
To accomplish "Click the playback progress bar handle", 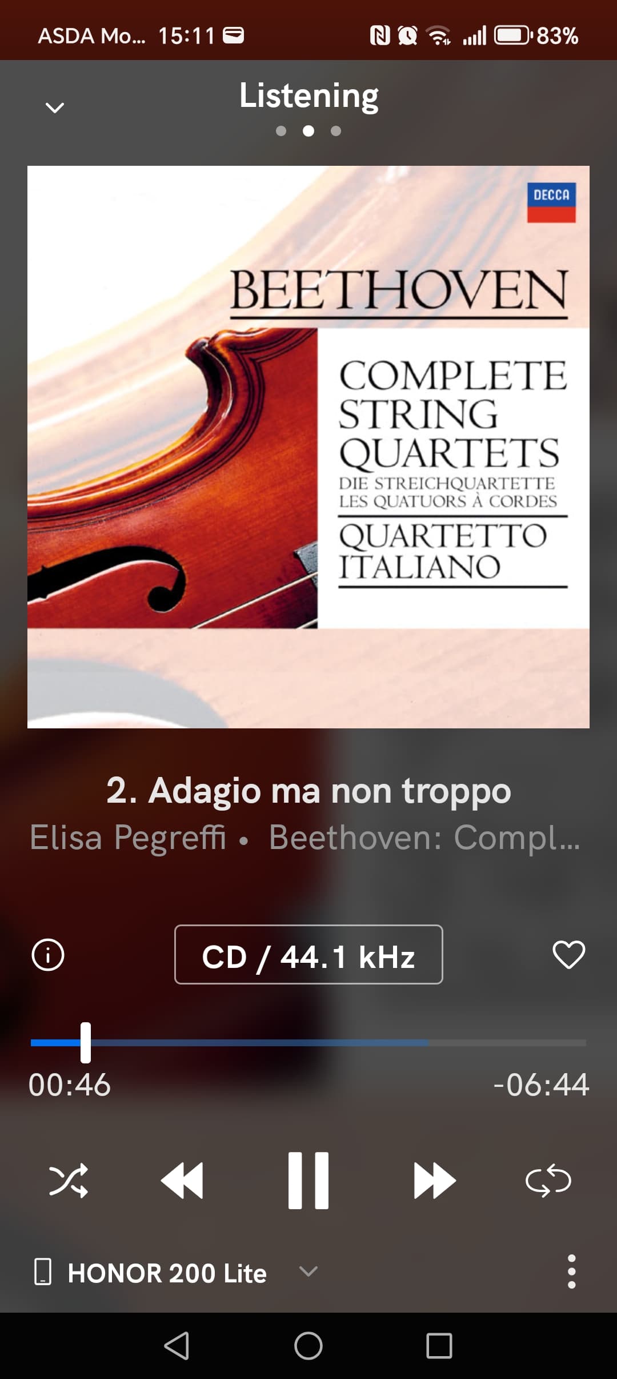I will (86, 1043).
